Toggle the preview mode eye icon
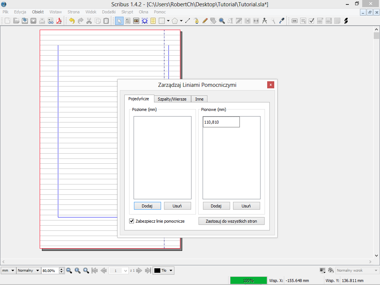 point(331,271)
